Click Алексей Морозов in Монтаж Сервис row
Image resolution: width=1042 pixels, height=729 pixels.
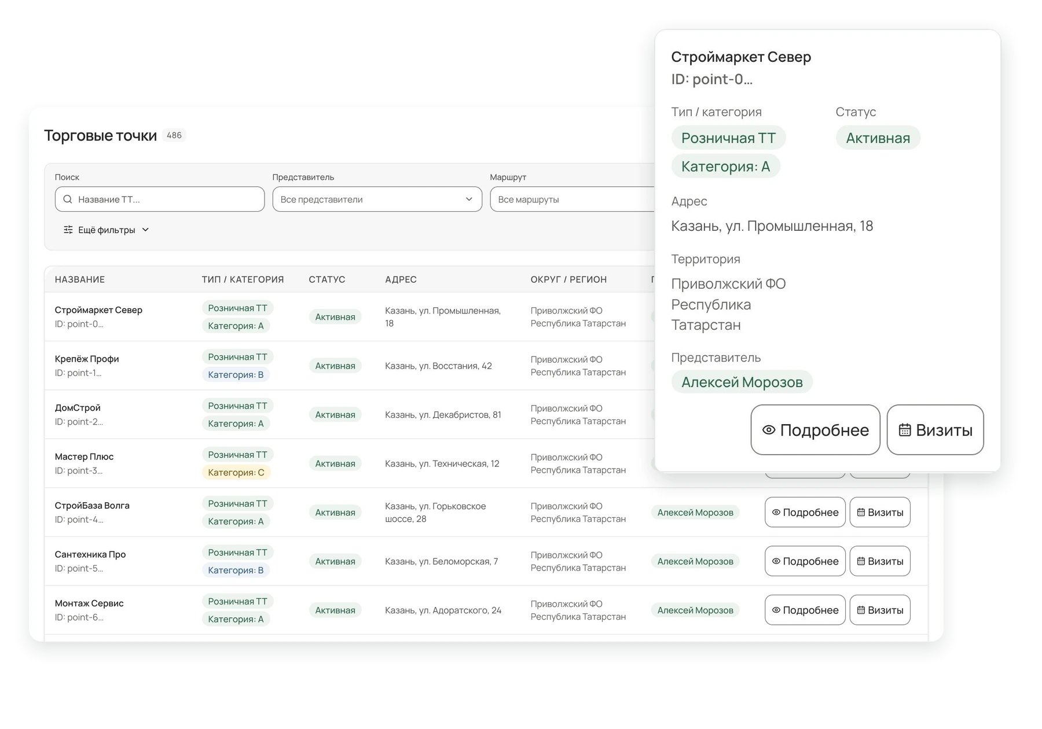click(x=695, y=610)
